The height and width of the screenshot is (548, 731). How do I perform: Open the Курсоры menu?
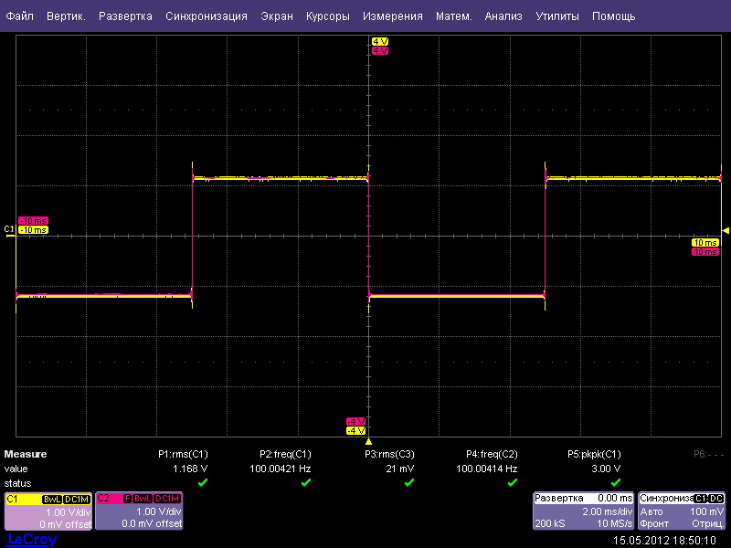point(327,16)
